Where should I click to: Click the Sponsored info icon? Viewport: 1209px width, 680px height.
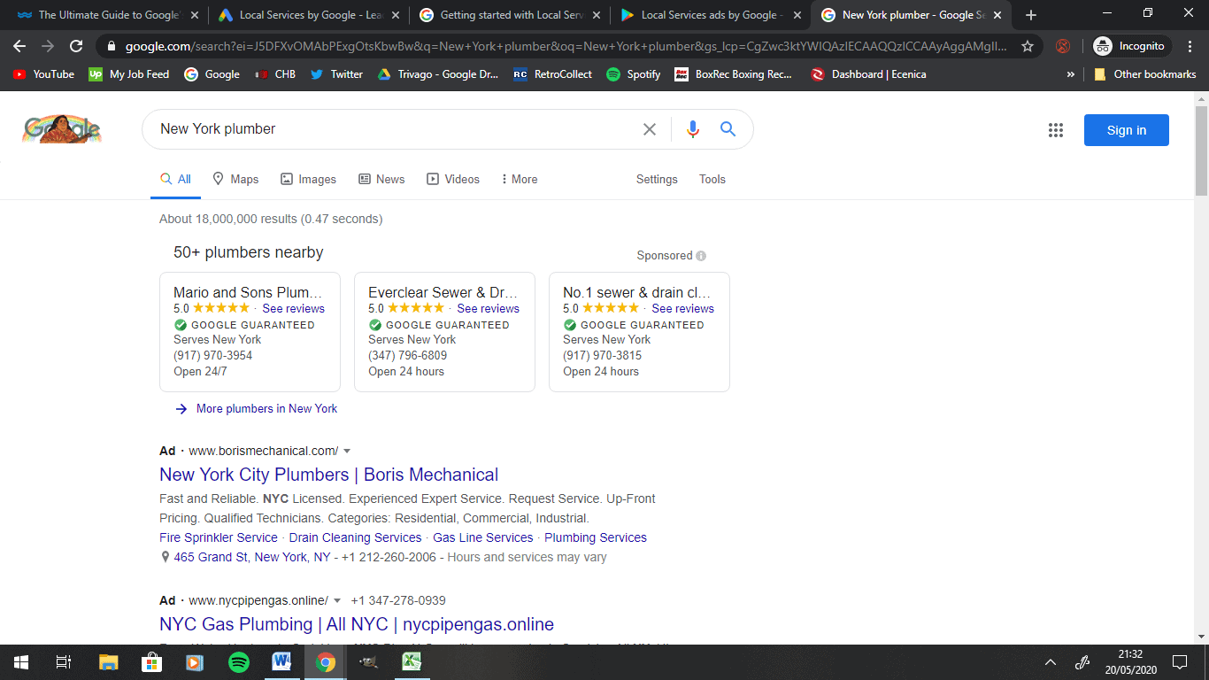click(x=701, y=256)
